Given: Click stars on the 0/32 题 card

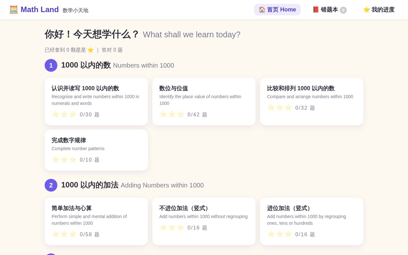Looking at the screenshot, I should coord(280,108).
